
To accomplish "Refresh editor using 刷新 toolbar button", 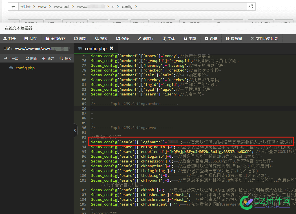I will click(x=80, y=39).
